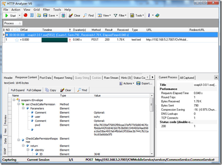The width and height of the screenshot is (222, 165).
Task: Pause capturing with the pause icon
Action: point(32,16)
